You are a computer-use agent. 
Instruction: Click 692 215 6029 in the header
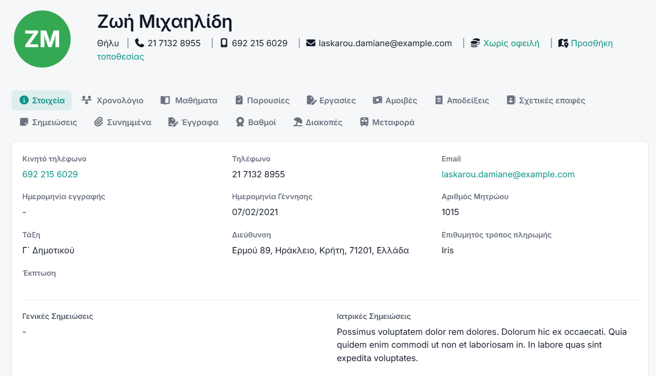260,43
